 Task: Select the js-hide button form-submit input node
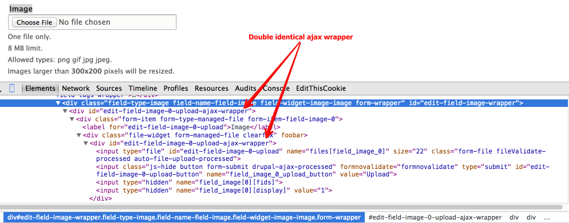(323, 171)
